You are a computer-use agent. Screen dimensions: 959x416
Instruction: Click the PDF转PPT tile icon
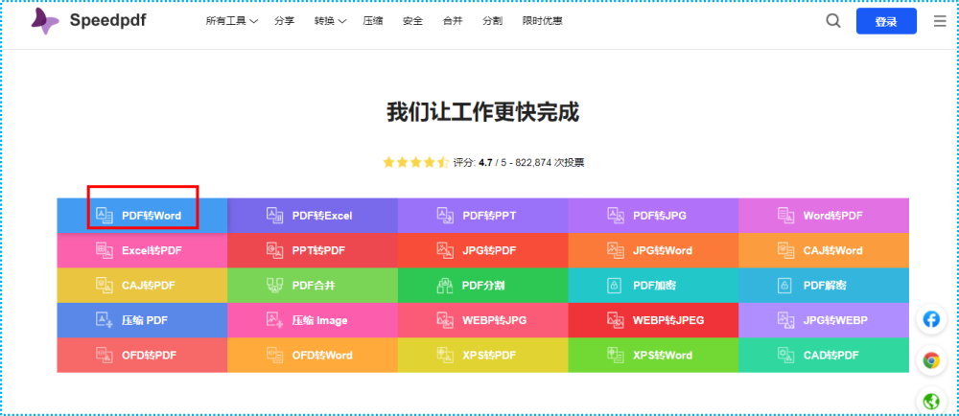tap(445, 215)
